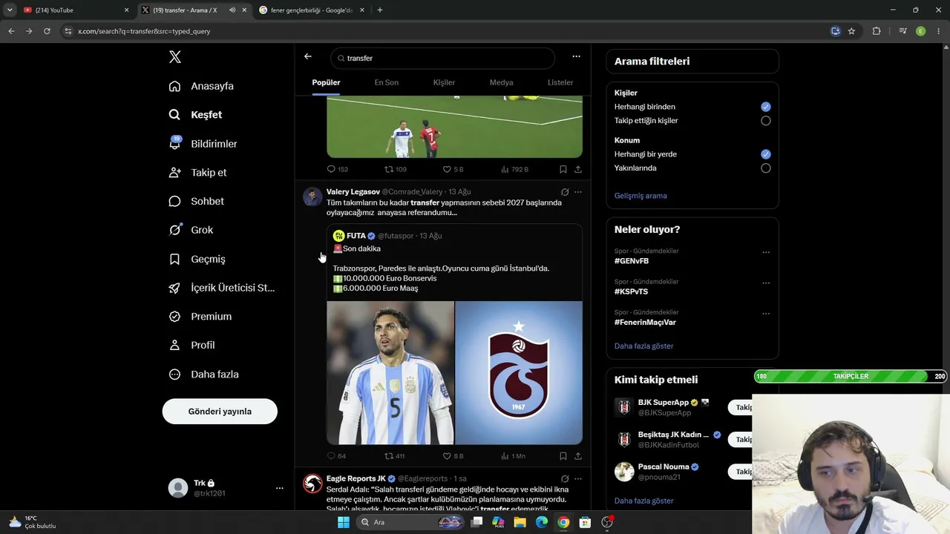
Task: Reload the page in Chrome
Action: pos(47,31)
